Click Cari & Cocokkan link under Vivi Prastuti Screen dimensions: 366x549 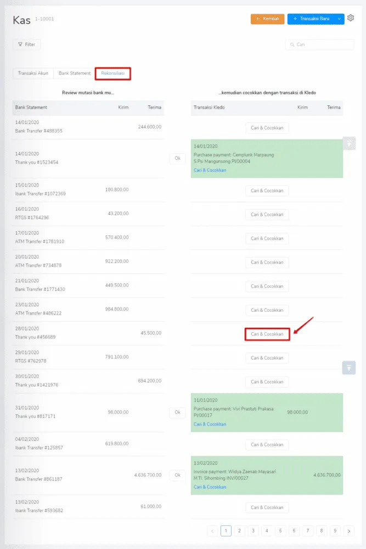[x=210, y=424]
